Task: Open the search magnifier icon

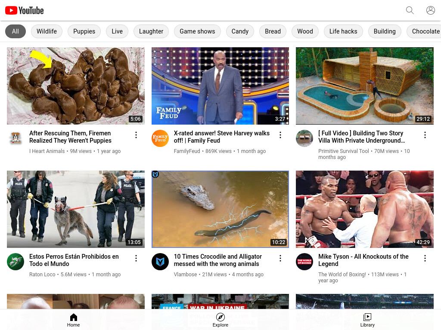Action: pyautogui.click(x=410, y=10)
